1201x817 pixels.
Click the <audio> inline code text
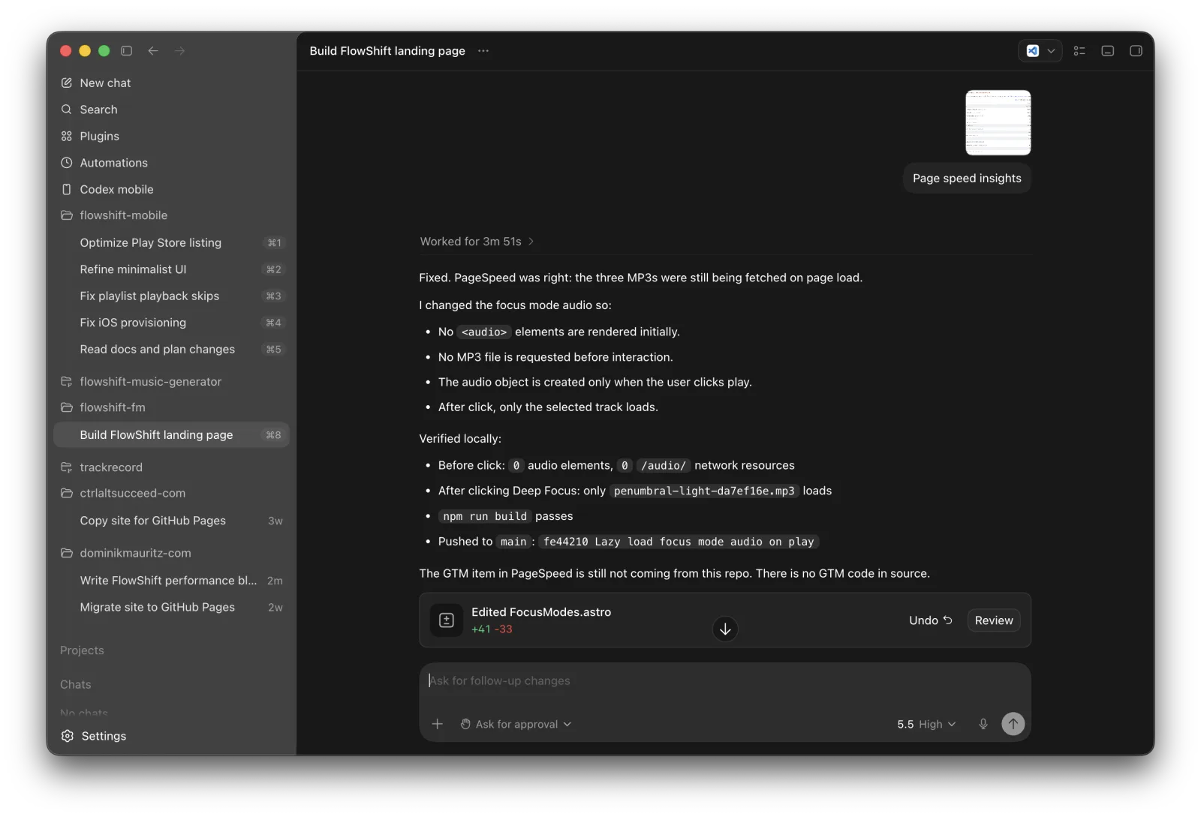point(484,332)
